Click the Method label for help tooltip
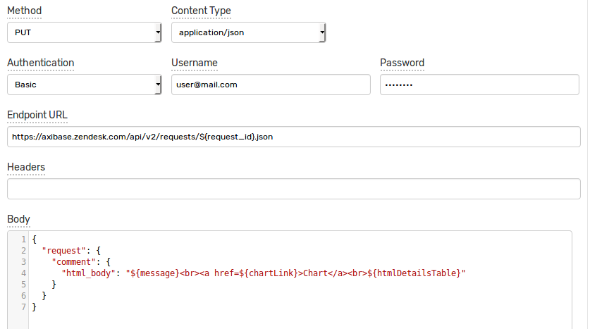 click(25, 11)
